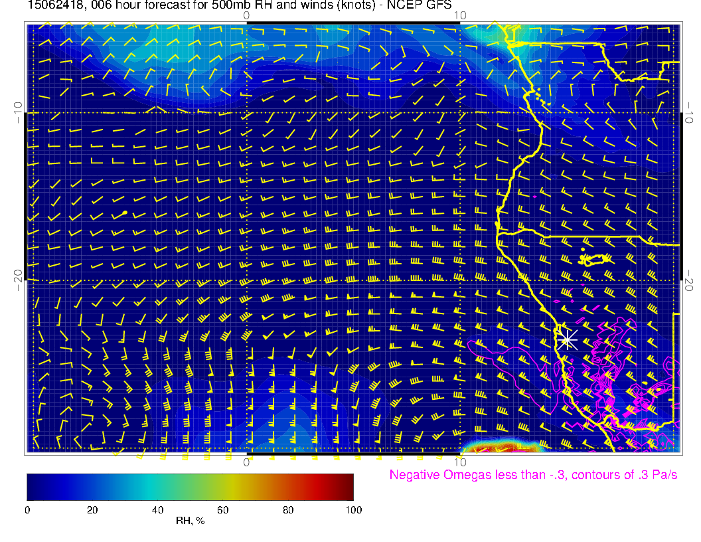Click the '60' colorbar tick label
701x542 pixels.
pyautogui.click(x=222, y=510)
